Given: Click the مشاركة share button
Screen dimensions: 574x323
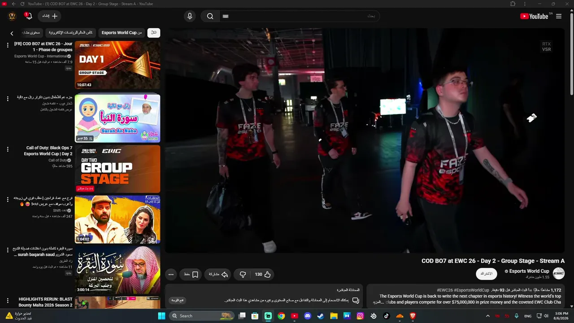Looking at the screenshot, I should [218, 275].
